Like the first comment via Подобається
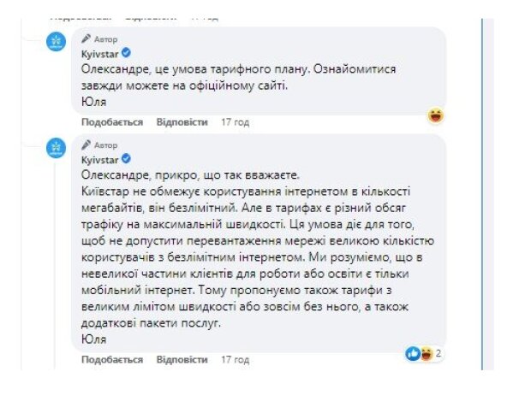Screen dimensions: 531x401 click(112, 122)
